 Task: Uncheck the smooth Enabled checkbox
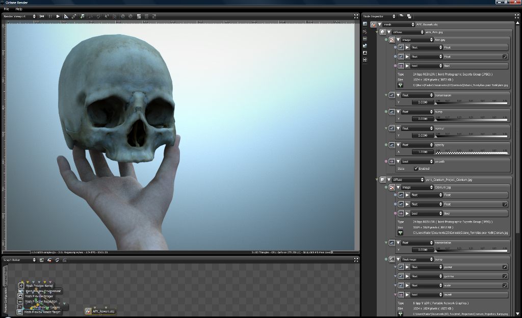pos(416,168)
